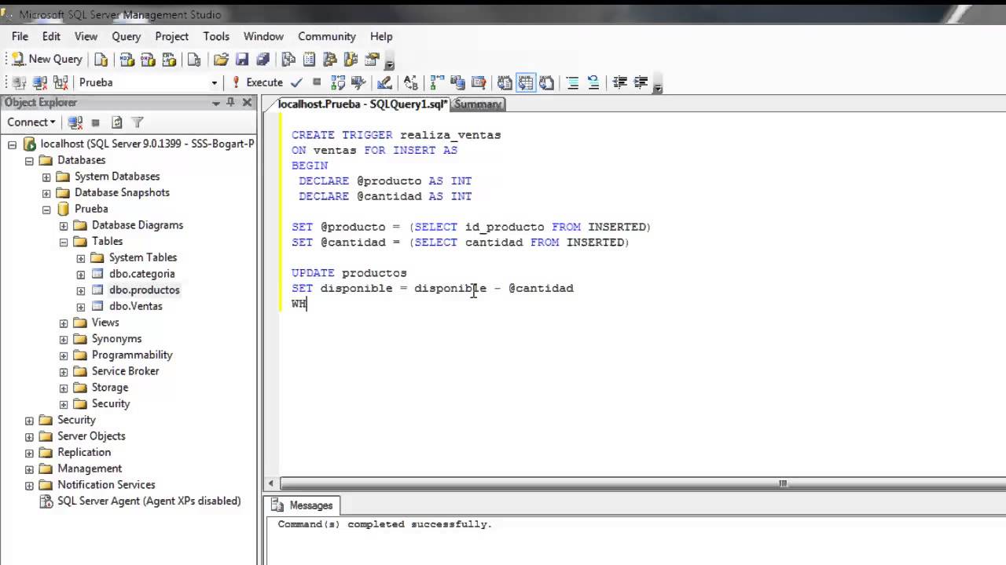Screen dimensions: 1006x565
Task: Open the Query menu
Action: point(126,36)
